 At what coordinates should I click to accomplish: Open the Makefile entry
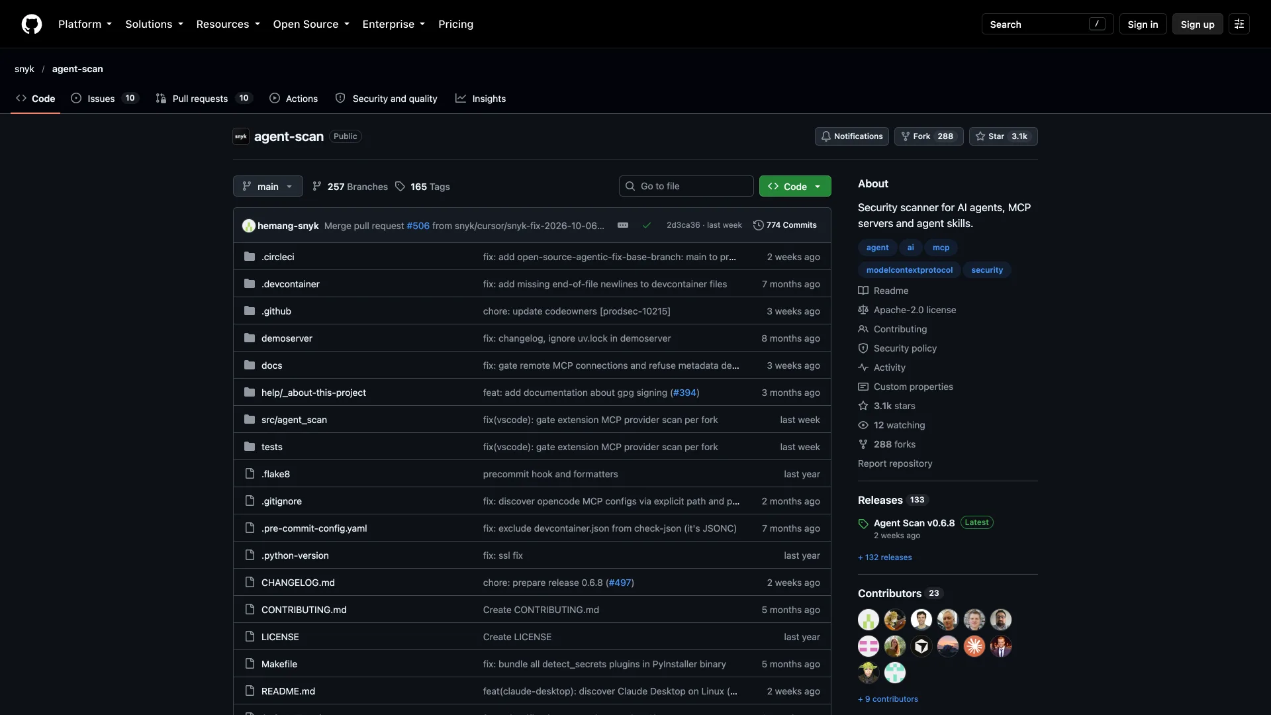[279, 664]
